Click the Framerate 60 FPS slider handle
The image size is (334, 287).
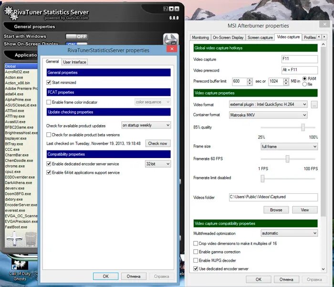[287, 159]
